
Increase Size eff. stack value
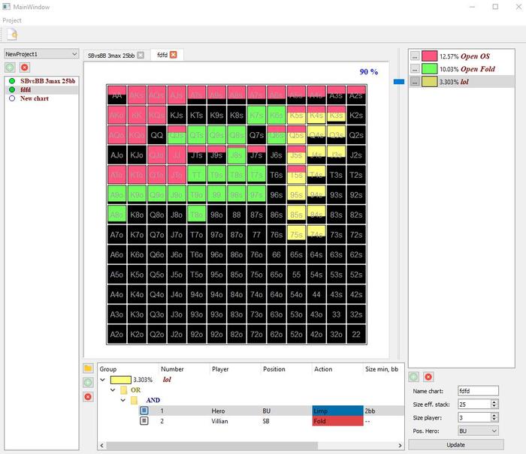pos(494,401)
